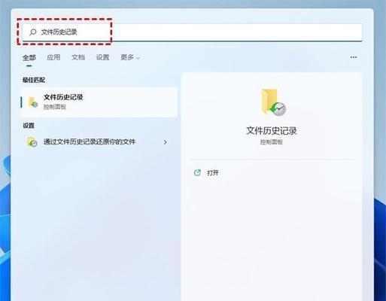
Task: Open the three-dot options menu
Action: point(354,57)
